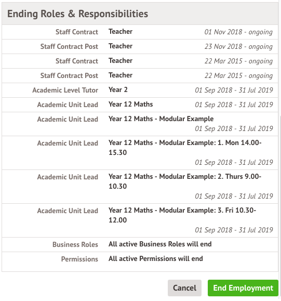The width and height of the screenshot is (281, 301).
Task: Click the Academic Level Tutor label
Action: [x=65, y=90]
